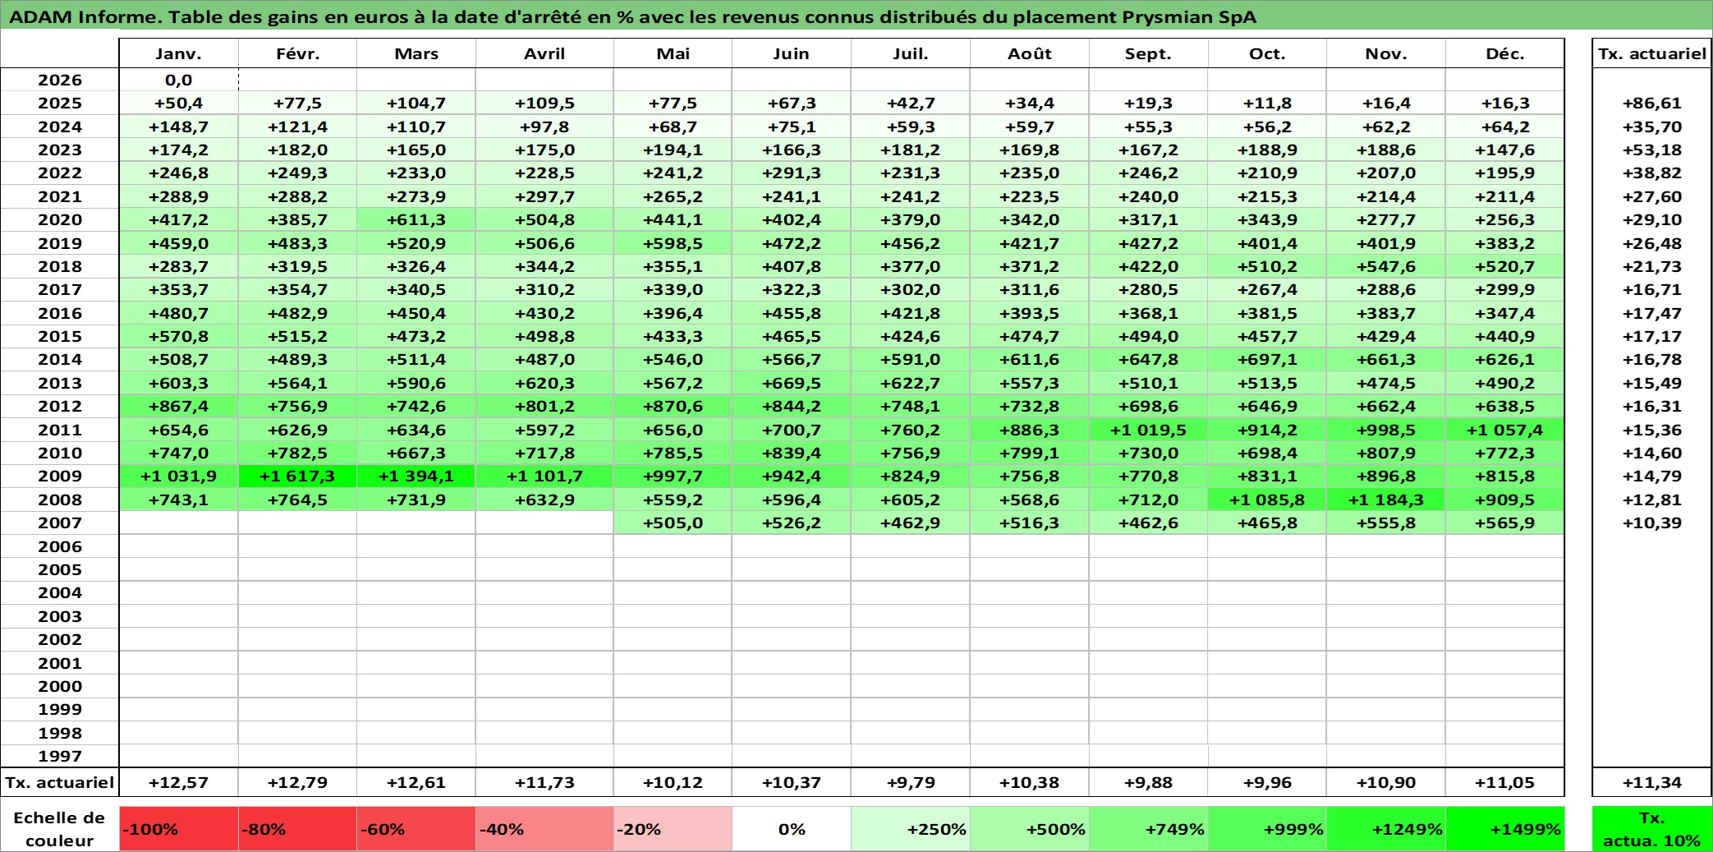Click the Févr. column header
Image resolution: width=1713 pixels, height=852 pixels.
point(297,53)
